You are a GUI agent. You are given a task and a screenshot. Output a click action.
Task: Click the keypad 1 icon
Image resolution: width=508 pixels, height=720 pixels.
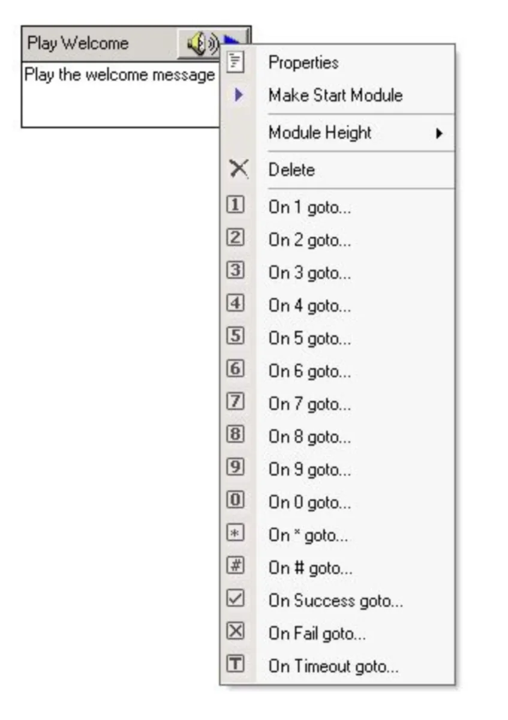[x=236, y=206]
